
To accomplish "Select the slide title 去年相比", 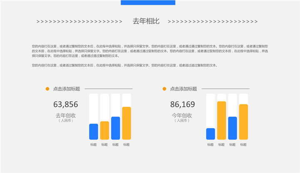I will 146,22.
